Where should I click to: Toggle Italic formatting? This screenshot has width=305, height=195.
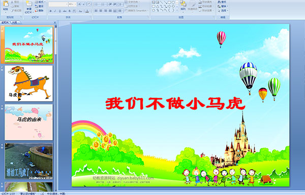55,11
